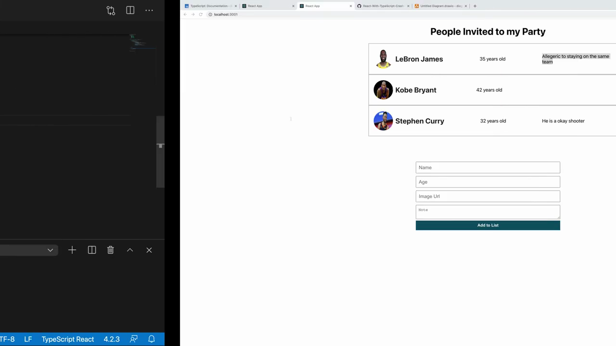Screen dimensions: 616x346
Task: Focus the Age input field
Action: tap(488, 182)
